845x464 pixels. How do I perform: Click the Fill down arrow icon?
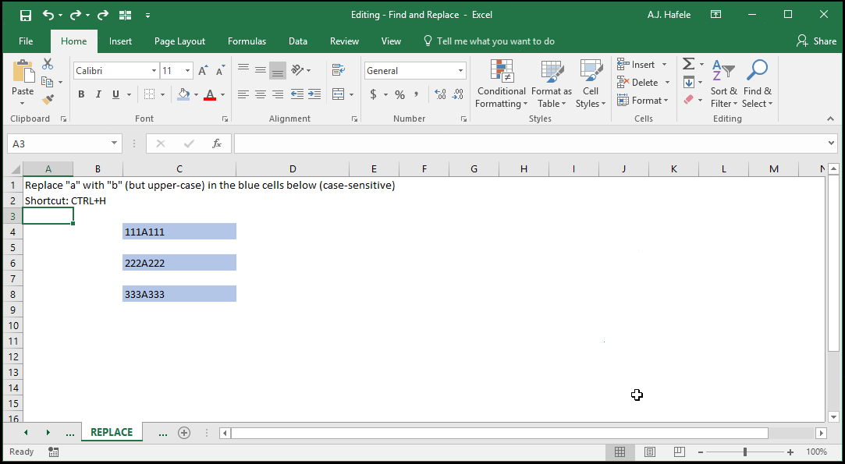point(689,83)
